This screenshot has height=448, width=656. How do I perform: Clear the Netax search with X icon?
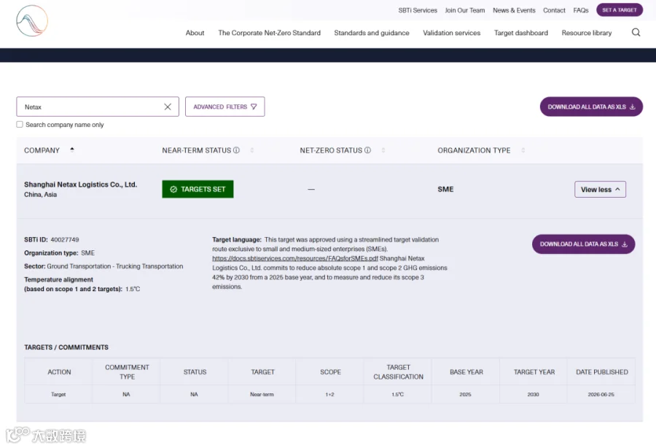(168, 107)
